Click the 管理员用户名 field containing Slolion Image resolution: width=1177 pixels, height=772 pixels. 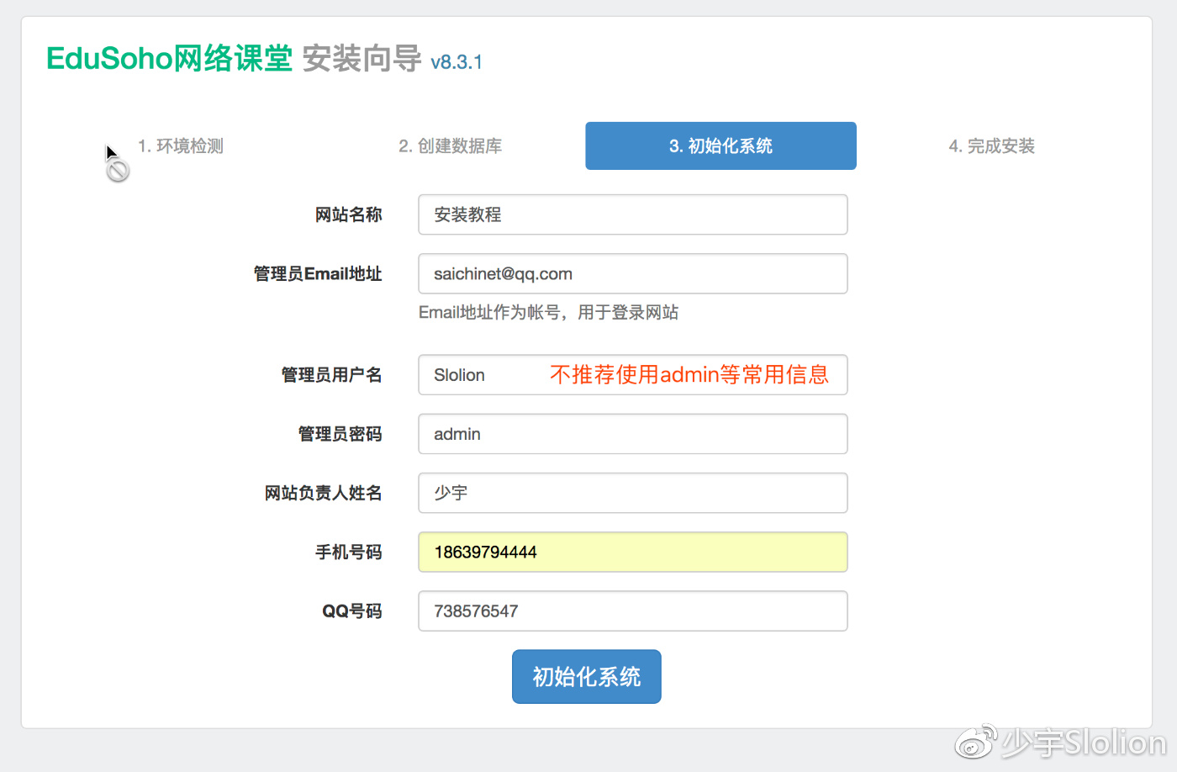coord(633,374)
